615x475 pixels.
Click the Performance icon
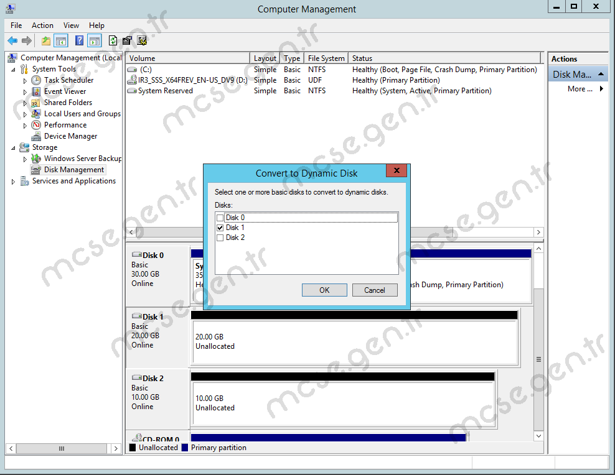[x=36, y=125]
